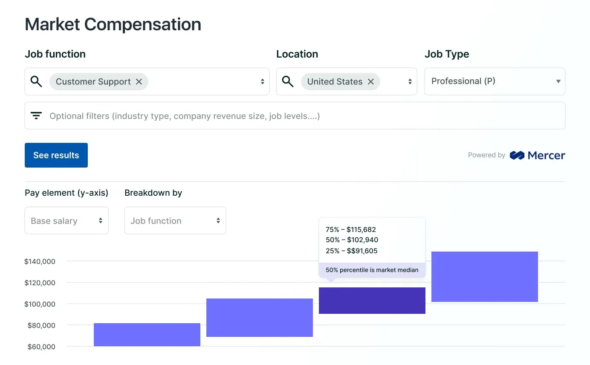The width and height of the screenshot is (590, 365).
Task: Click the tallest rightmost salary bar
Action: coord(485,277)
